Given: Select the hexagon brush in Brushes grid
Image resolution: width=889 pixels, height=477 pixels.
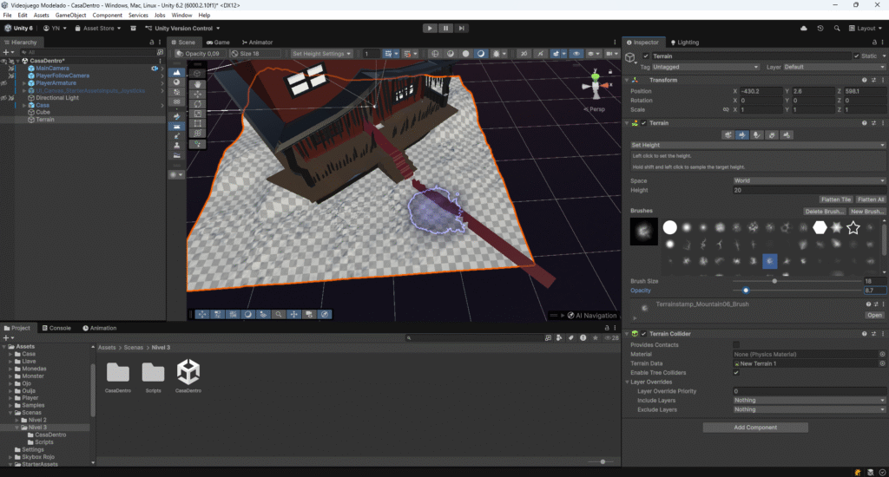Looking at the screenshot, I should (819, 227).
